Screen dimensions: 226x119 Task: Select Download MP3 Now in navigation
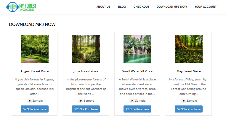[172, 7]
